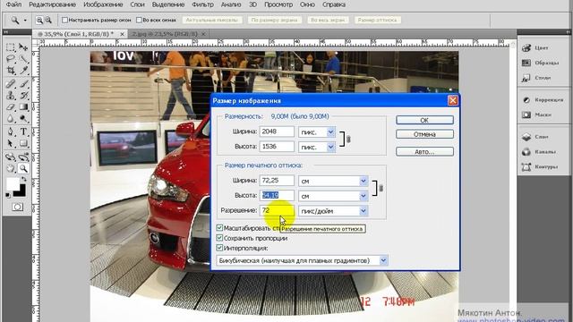Open the Zoom tool preset picker arrow
Screen dimensions: 573x322
click(25, 20)
